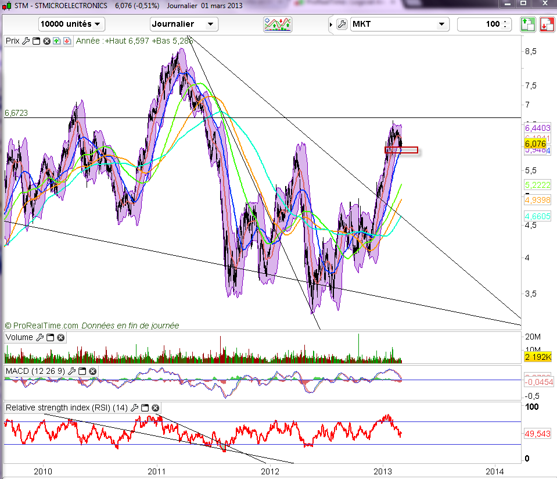Click the 2013 label on time axis
This screenshot has width=557, height=479.
point(383,471)
